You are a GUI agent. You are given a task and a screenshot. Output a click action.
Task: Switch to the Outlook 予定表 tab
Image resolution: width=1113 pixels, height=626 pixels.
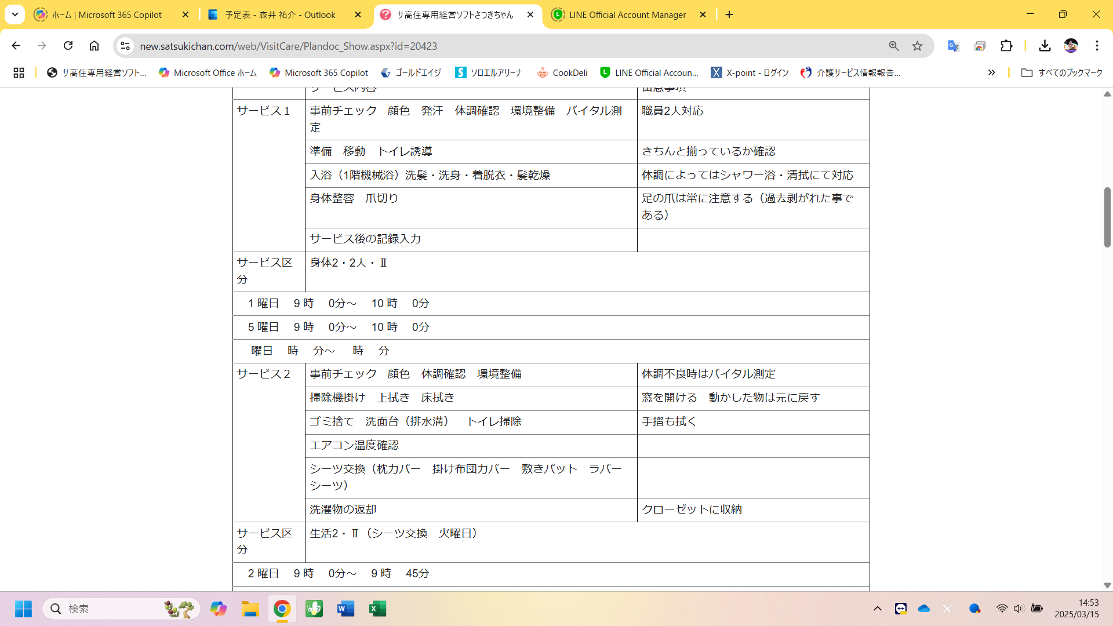280,14
